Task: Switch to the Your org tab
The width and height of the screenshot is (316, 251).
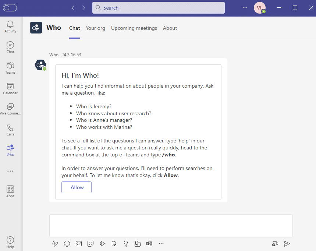Action: [x=95, y=28]
